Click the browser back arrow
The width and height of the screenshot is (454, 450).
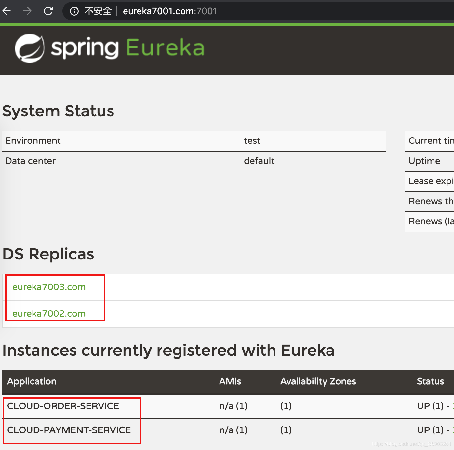tap(7, 11)
